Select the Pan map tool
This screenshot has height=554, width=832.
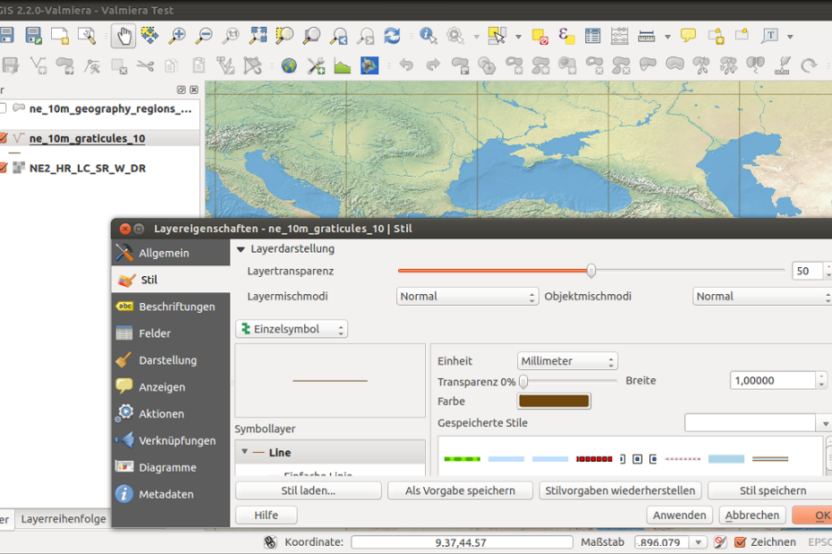pos(124,36)
